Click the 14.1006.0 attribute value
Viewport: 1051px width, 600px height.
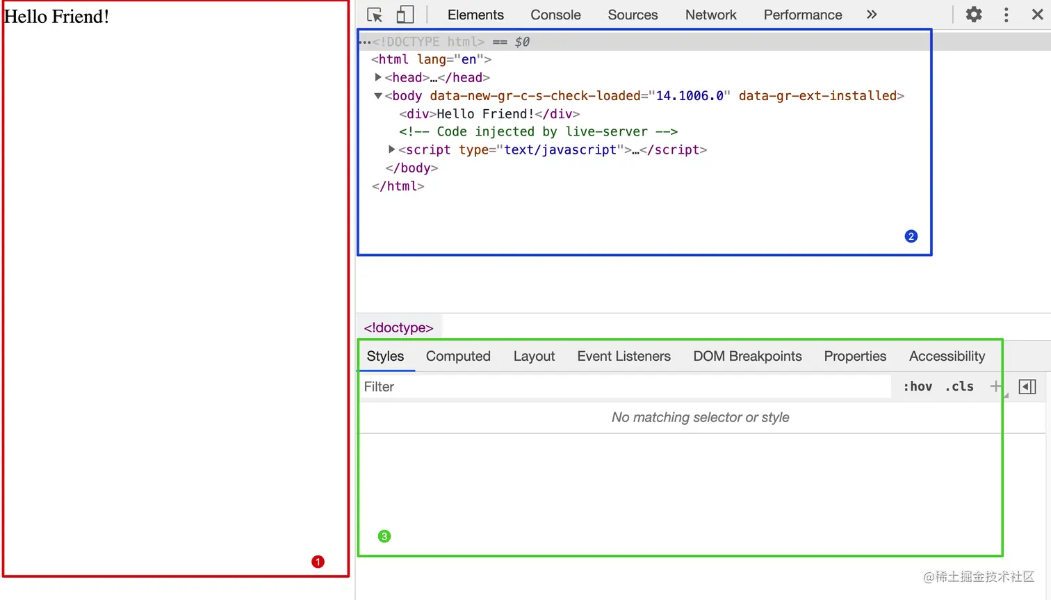click(x=690, y=96)
